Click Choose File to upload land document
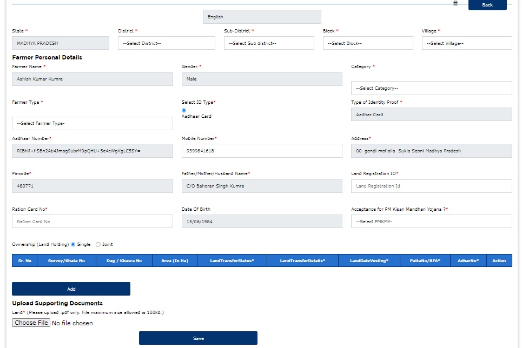522x348 pixels. [x=31, y=323]
